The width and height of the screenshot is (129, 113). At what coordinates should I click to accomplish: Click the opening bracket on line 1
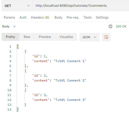point(18,47)
